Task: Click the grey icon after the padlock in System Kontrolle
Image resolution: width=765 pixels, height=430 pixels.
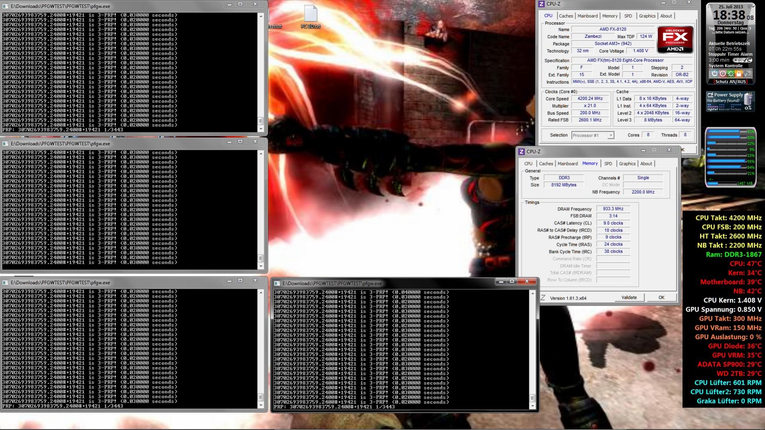Action: coord(747,74)
